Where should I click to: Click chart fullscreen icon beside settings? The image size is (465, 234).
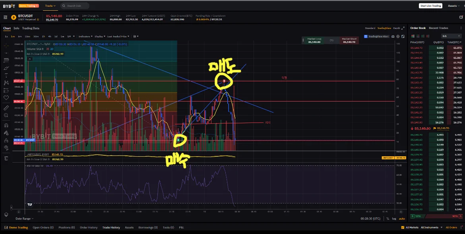click(x=403, y=36)
